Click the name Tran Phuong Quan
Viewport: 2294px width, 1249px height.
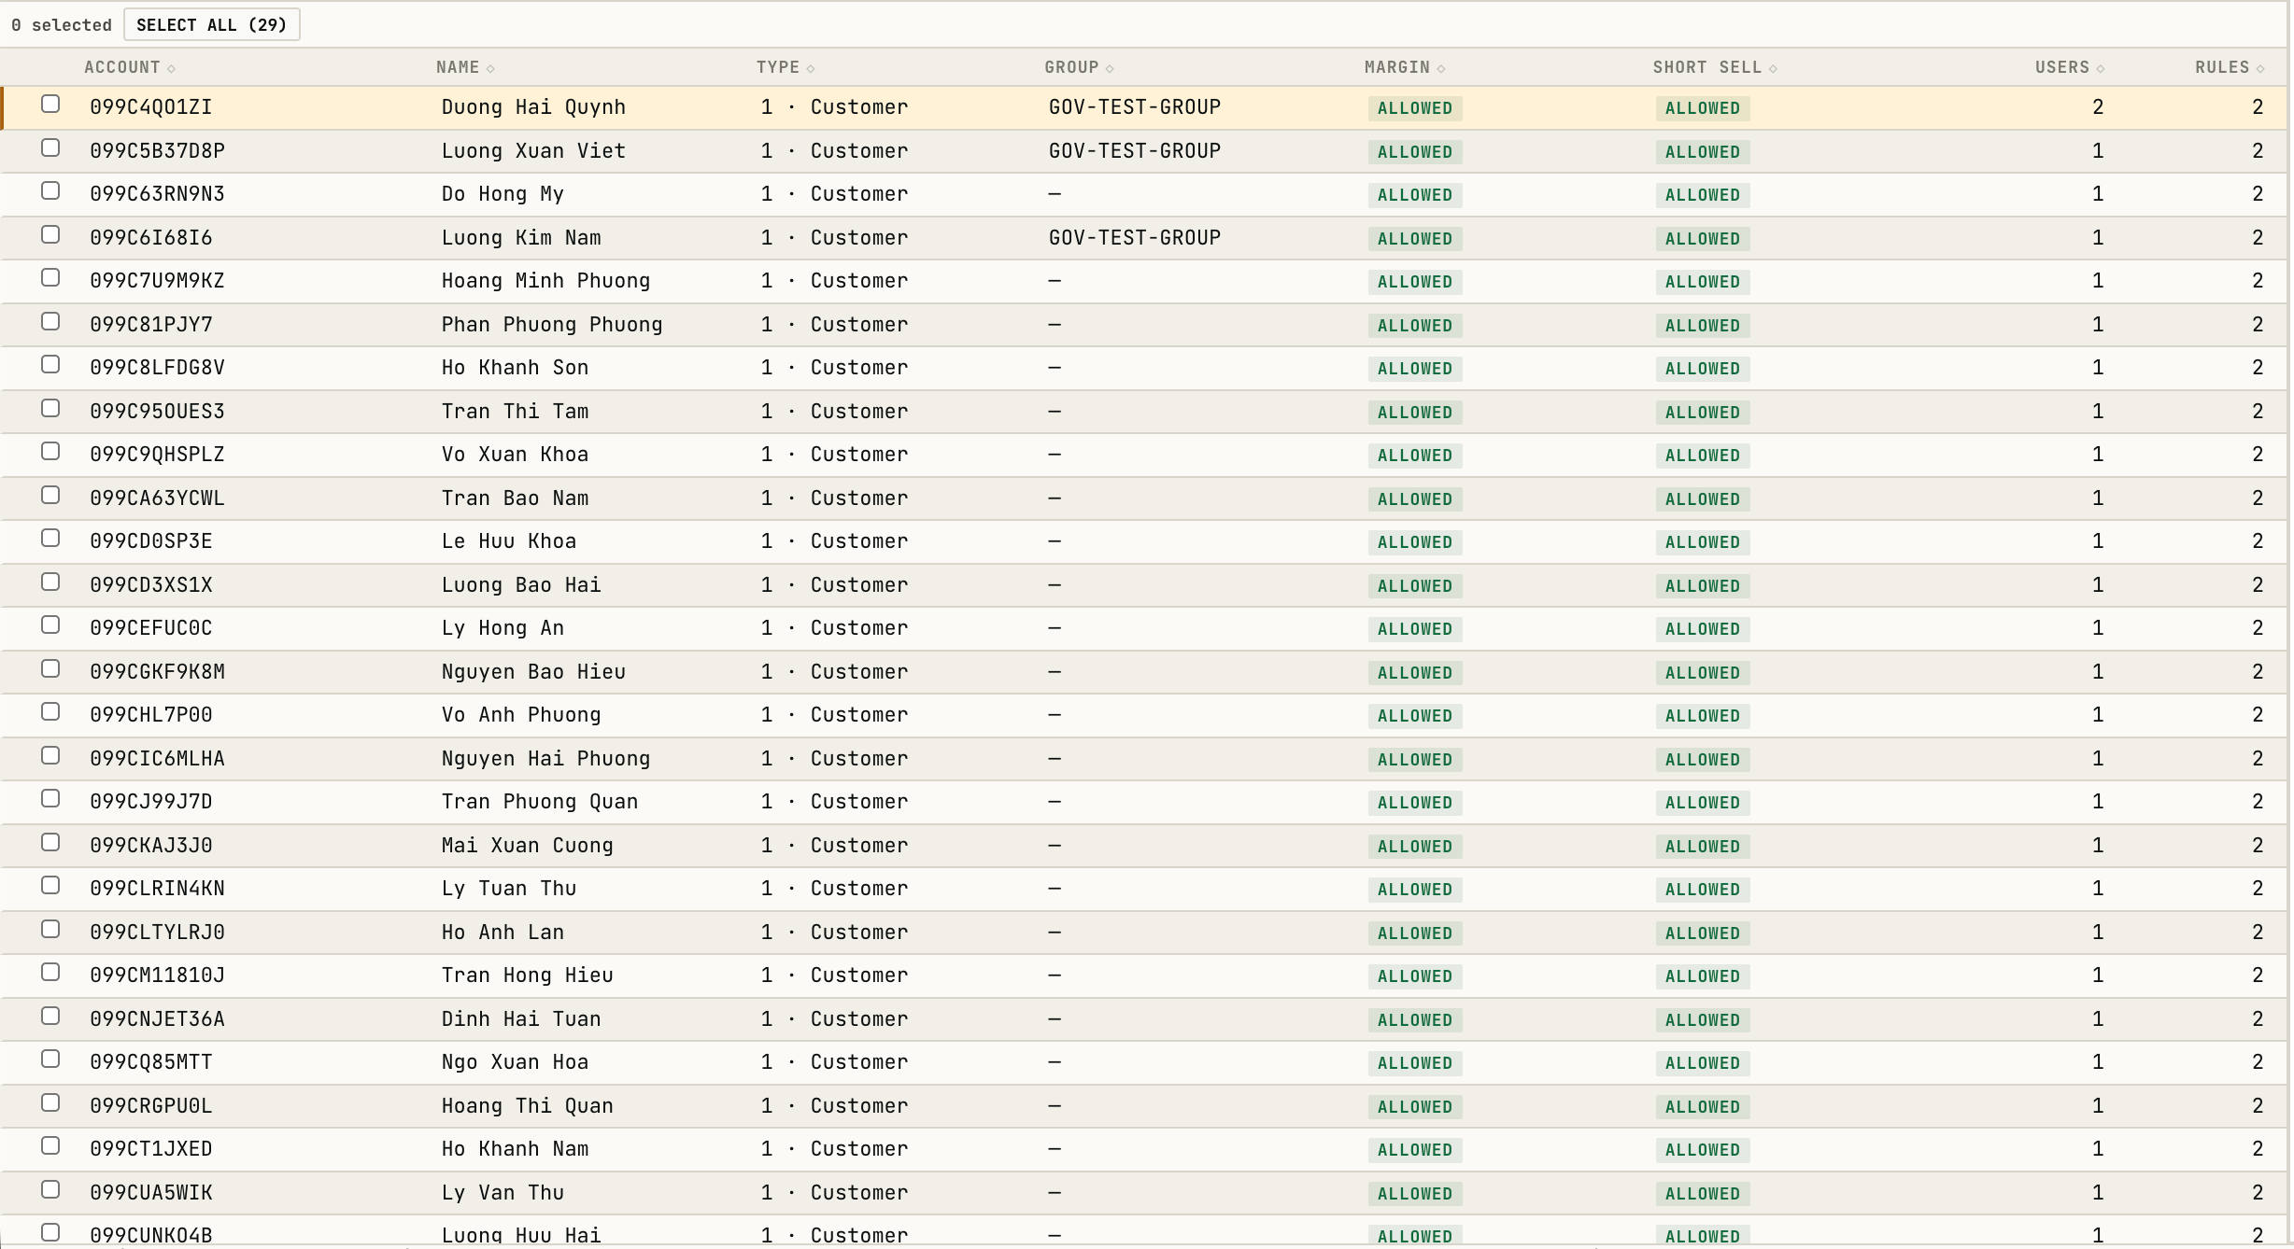point(540,802)
